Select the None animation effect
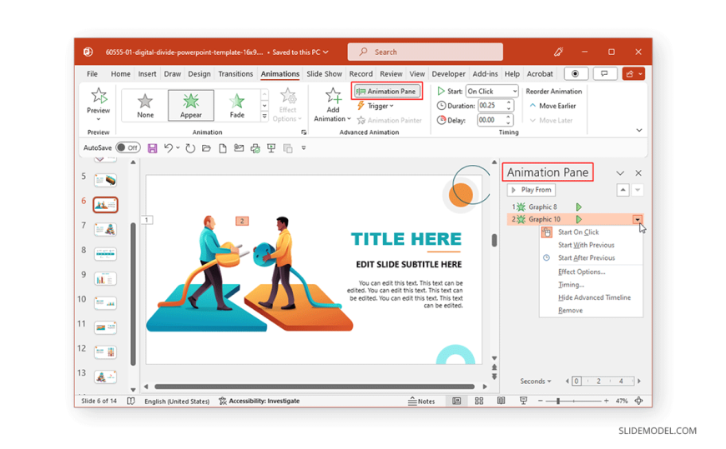Viewport: 726px width, 449px height. tap(145, 106)
